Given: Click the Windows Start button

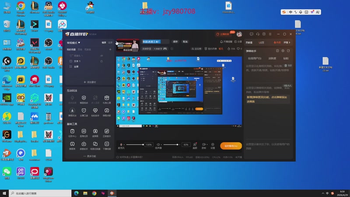Looking at the screenshot, I should pos(4,193).
